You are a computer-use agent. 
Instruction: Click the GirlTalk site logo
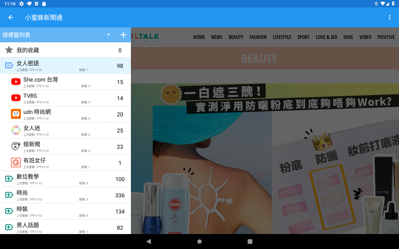coord(145,37)
